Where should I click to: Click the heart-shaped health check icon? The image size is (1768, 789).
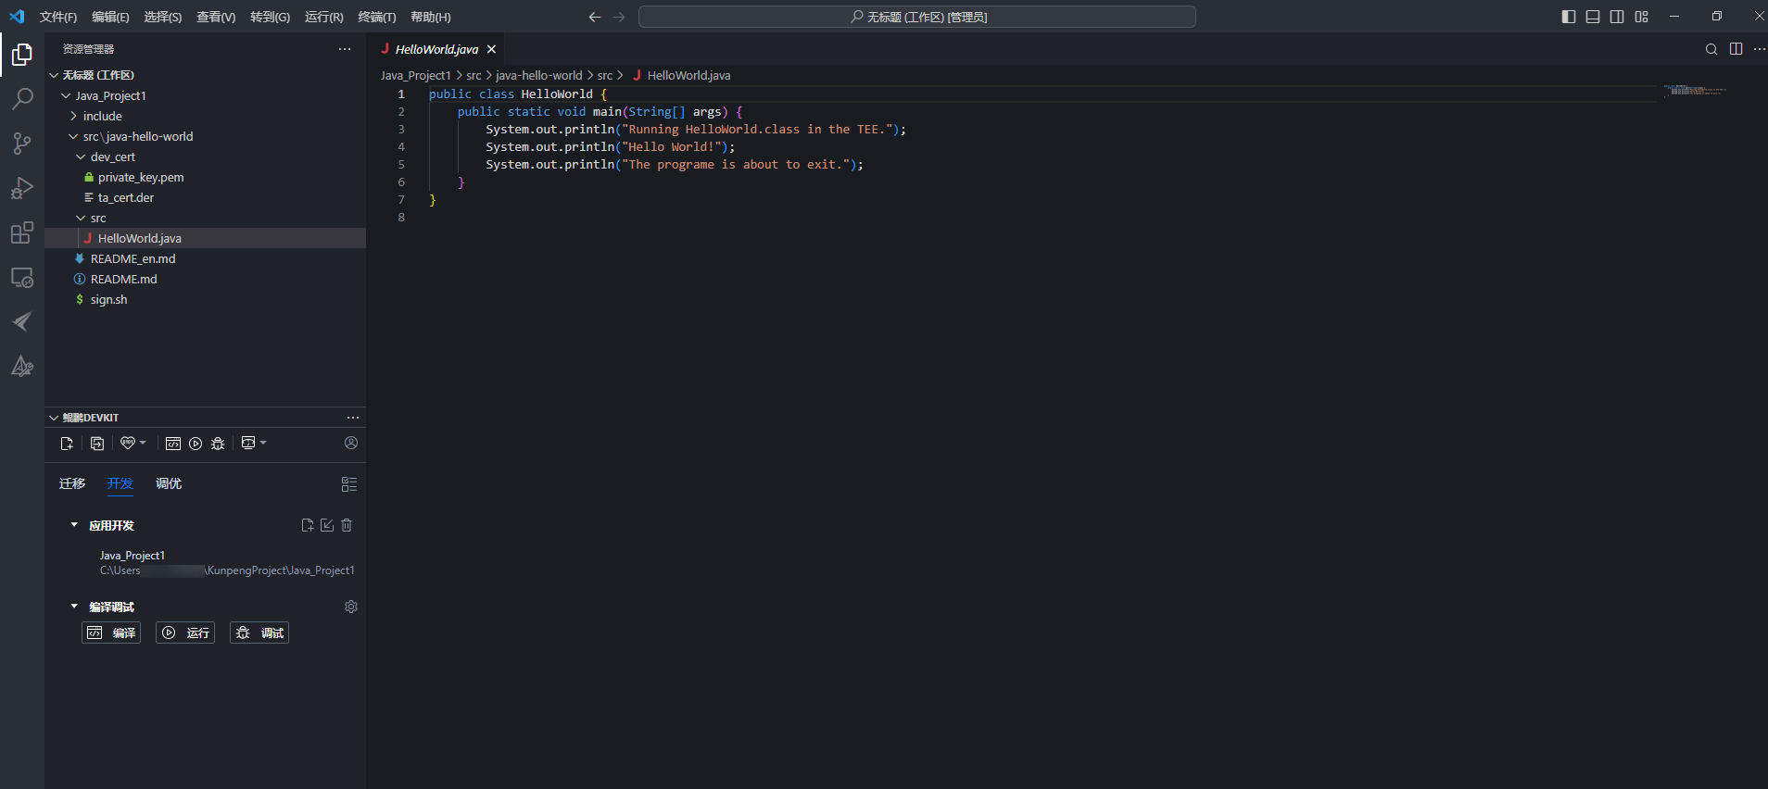click(x=128, y=443)
